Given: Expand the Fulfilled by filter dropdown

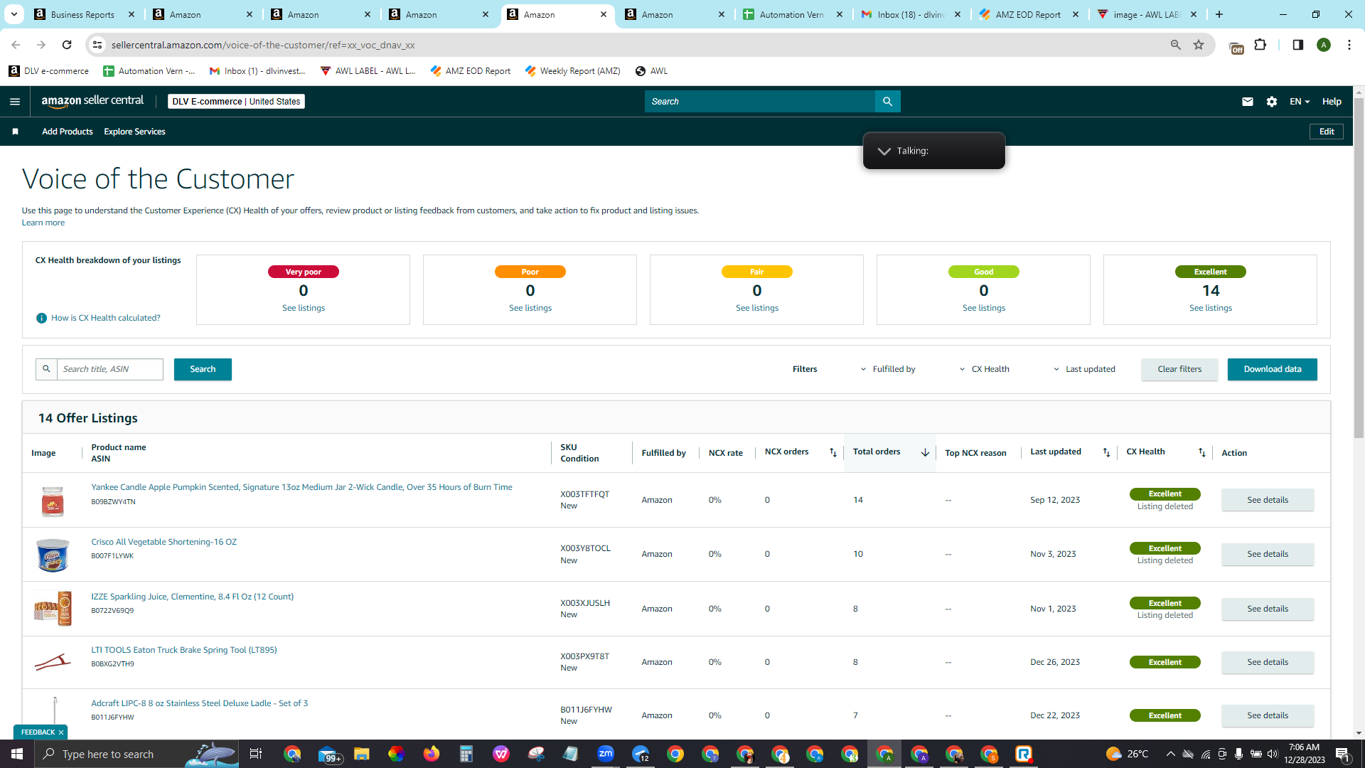Looking at the screenshot, I should click(888, 369).
